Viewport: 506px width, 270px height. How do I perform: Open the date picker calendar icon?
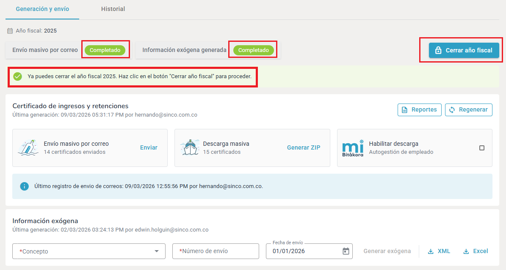click(346, 251)
